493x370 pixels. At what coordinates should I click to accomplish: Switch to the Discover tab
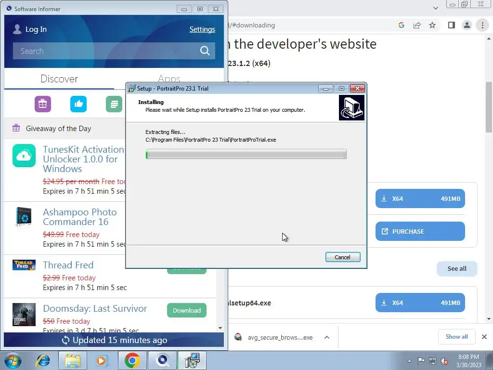point(59,79)
